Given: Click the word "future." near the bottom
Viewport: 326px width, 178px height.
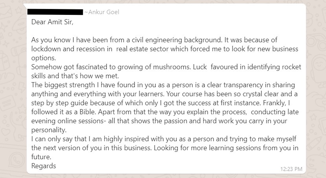Looking at the screenshot, I should 41,157.
